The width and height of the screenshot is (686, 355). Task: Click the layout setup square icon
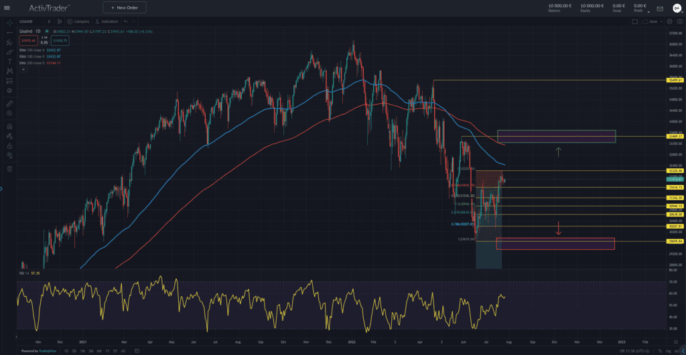coord(635,21)
